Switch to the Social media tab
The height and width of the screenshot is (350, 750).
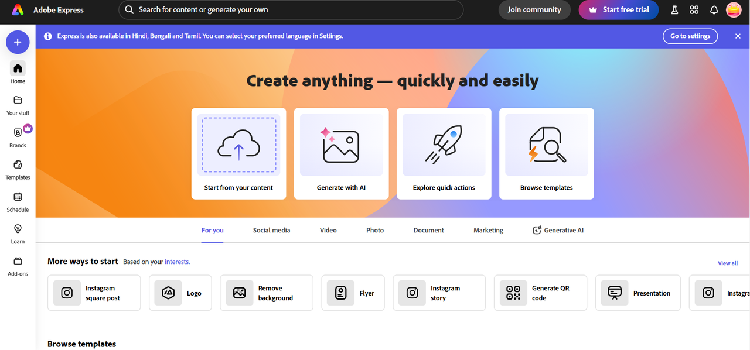(271, 230)
